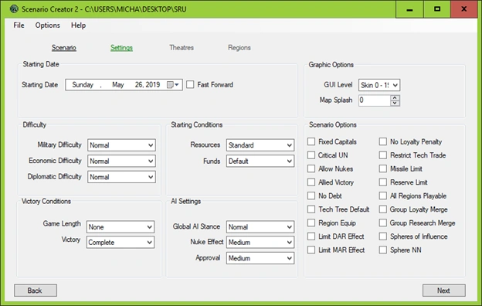Minimize the Scenario Creator window
Image resolution: width=482 pixels, height=306 pixels.
(x=409, y=9)
